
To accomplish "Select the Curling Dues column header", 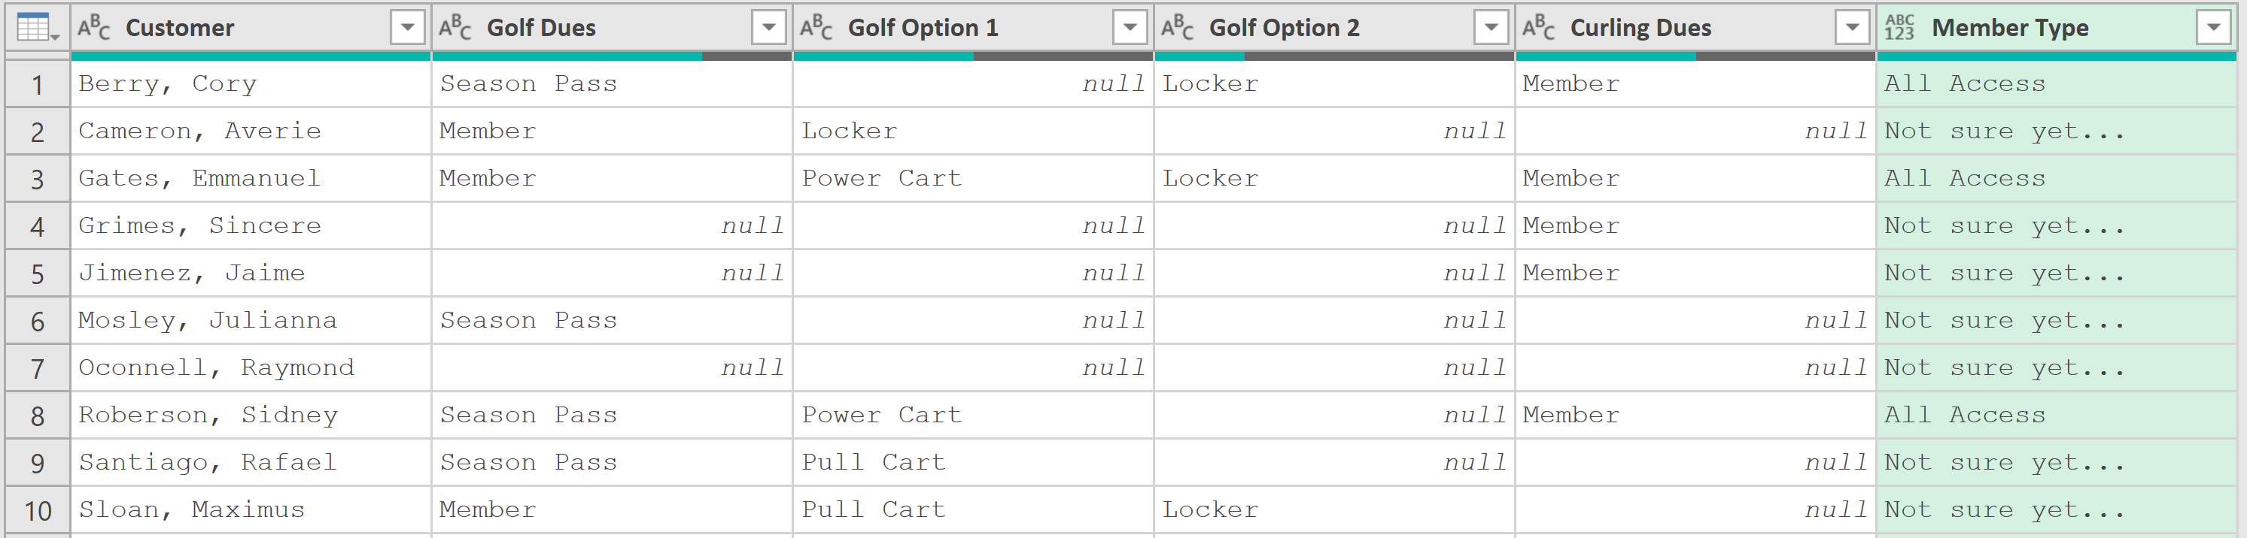I will point(1657,29).
